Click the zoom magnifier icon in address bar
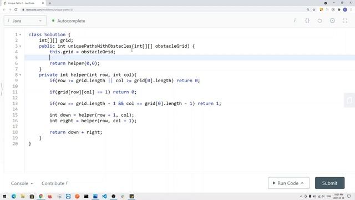 [308, 10]
